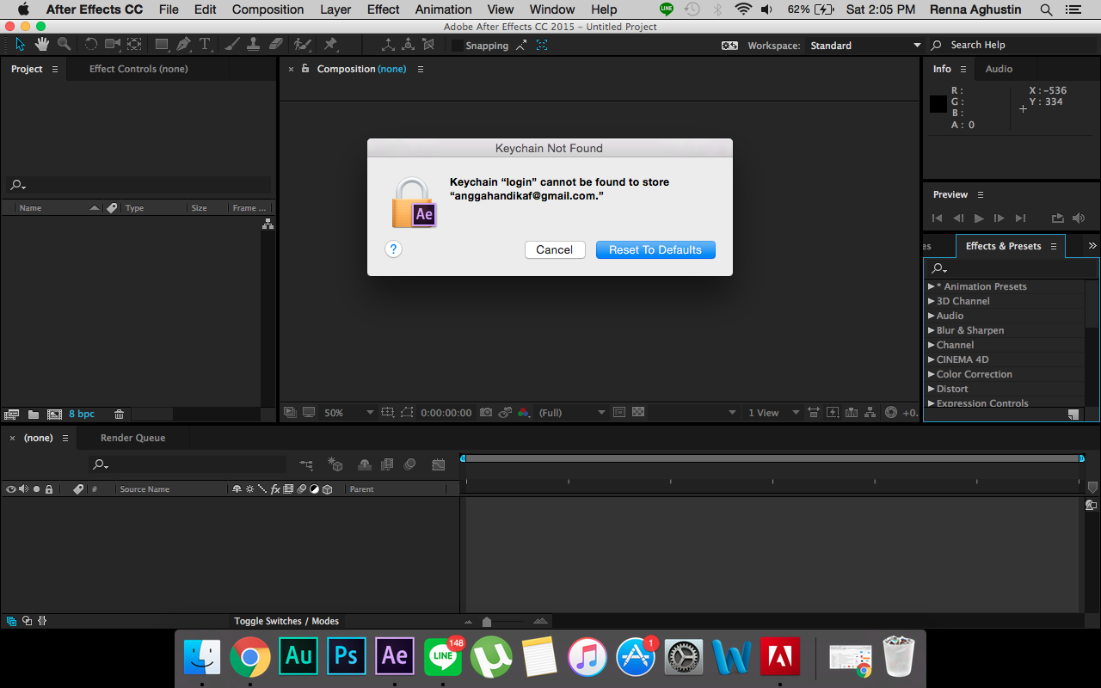Click the Reset To Defaults button

[655, 249]
